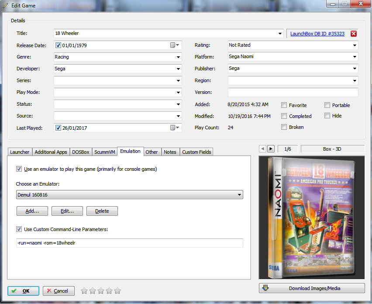The width and height of the screenshot is (372, 304).
Task: Enable the Portable checkbox
Action: (327, 105)
